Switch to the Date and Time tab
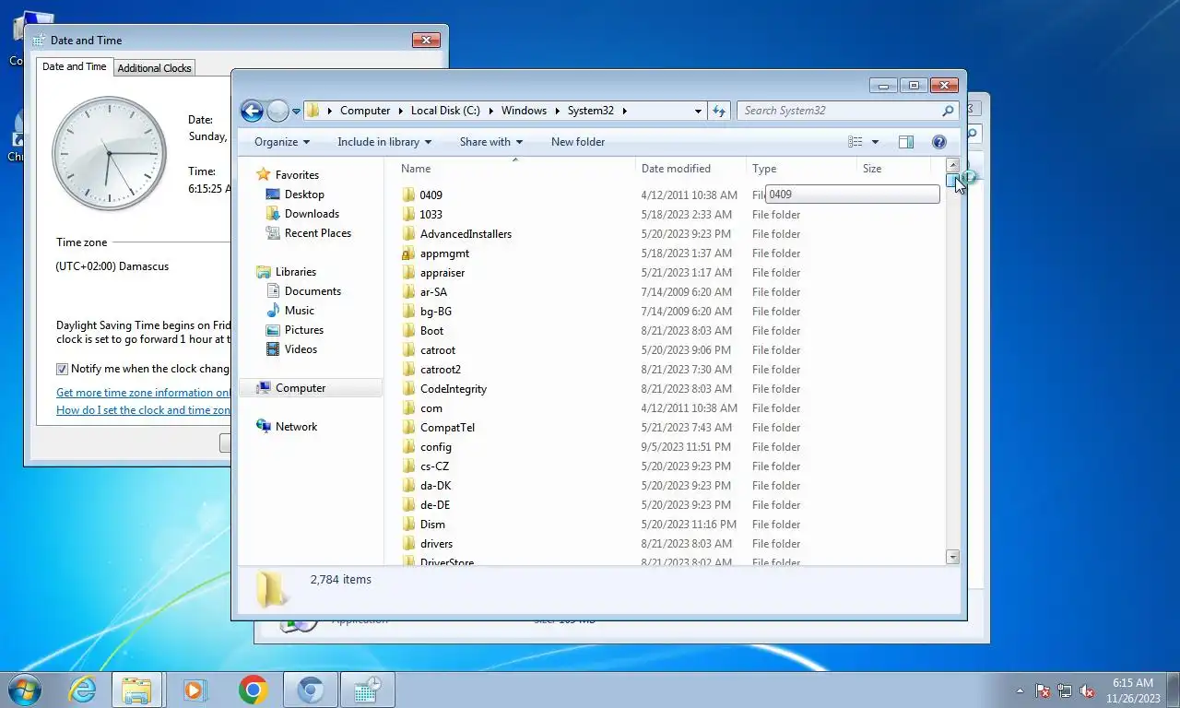1180x708 pixels. point(74,66)
